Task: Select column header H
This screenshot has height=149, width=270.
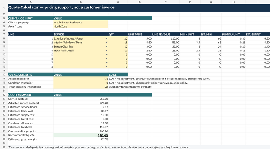Action: (x=233, y=2)
